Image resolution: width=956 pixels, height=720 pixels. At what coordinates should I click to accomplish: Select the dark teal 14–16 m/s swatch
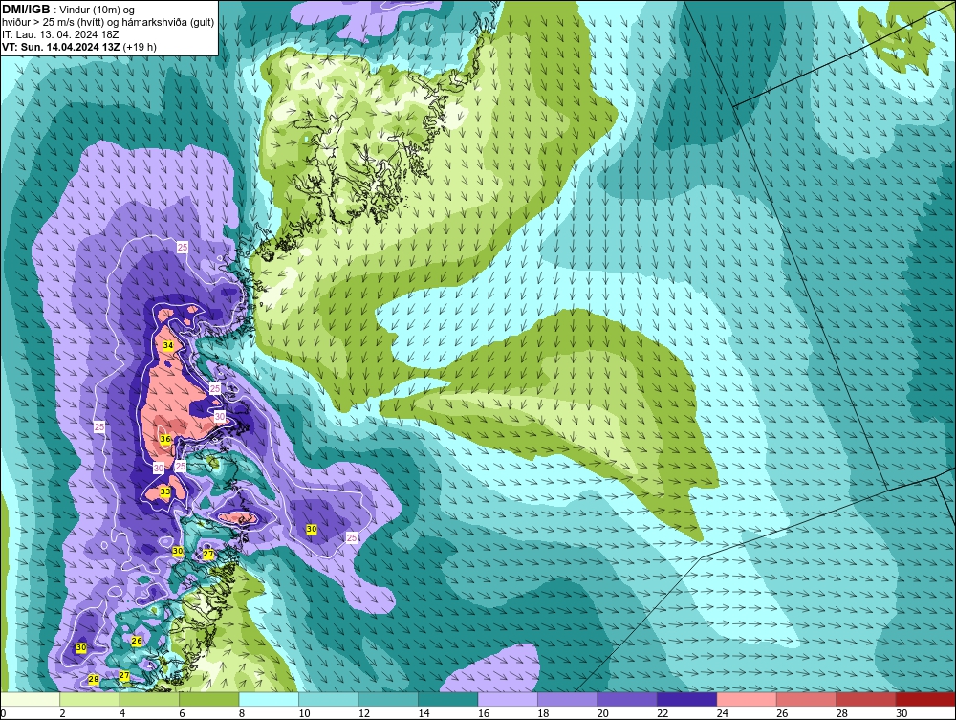(448, 699)
